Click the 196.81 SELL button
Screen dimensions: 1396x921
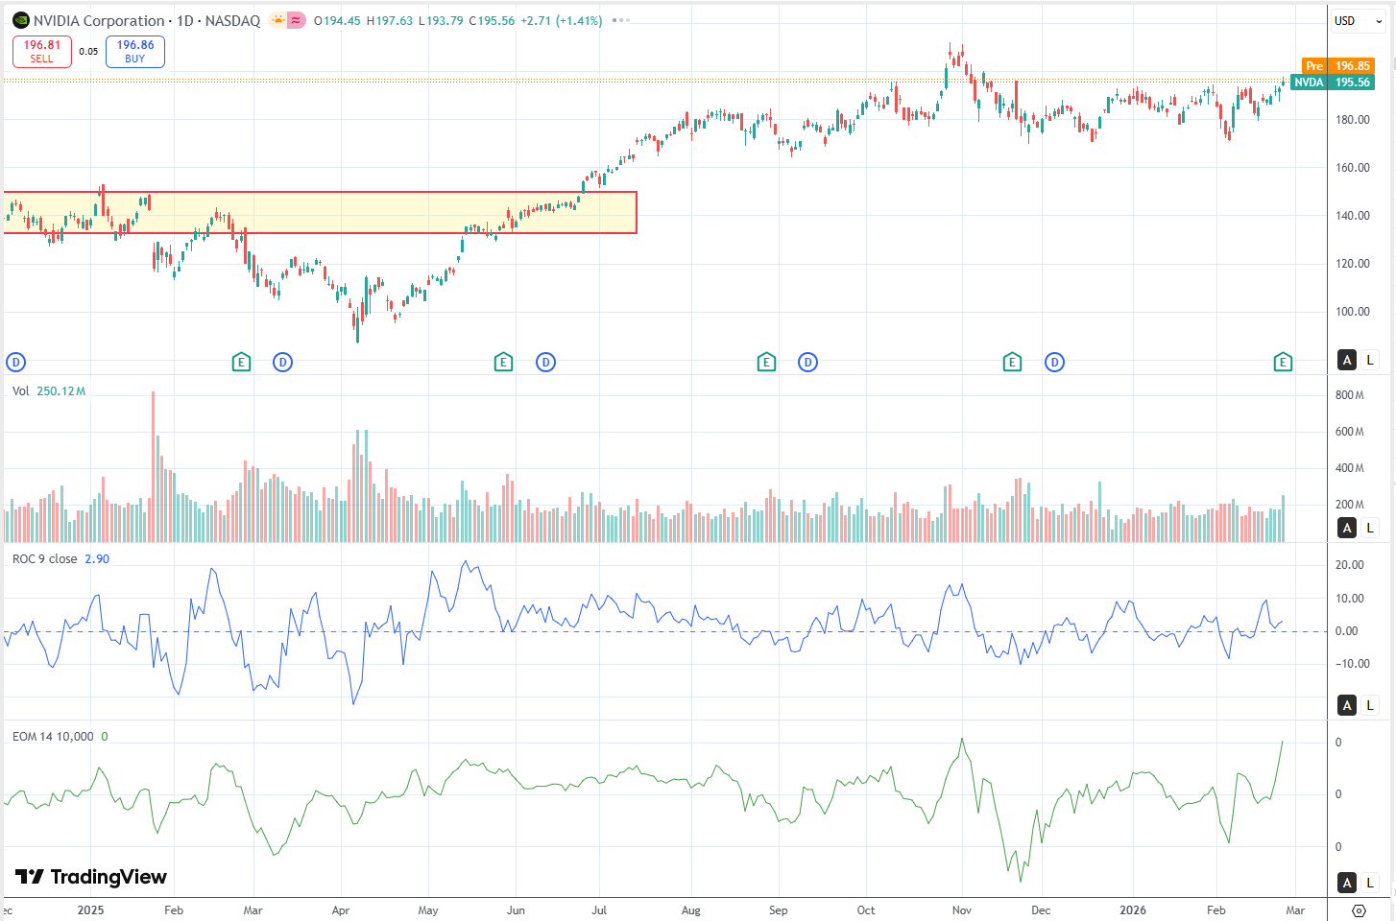(x=42, y=51)
